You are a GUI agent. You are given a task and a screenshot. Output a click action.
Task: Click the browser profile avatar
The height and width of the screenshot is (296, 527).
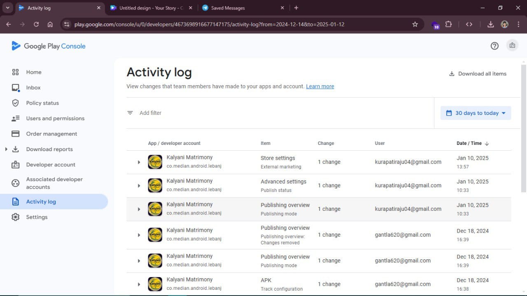click(504, 24)
